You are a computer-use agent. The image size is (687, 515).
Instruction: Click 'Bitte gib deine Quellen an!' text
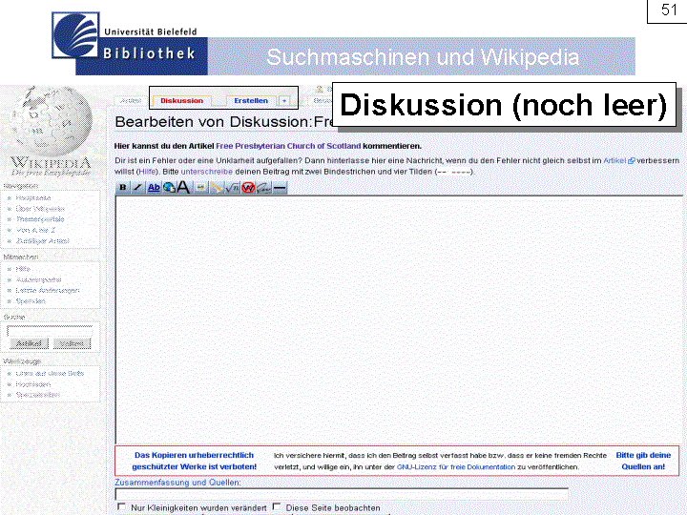(x=643, y=462)
